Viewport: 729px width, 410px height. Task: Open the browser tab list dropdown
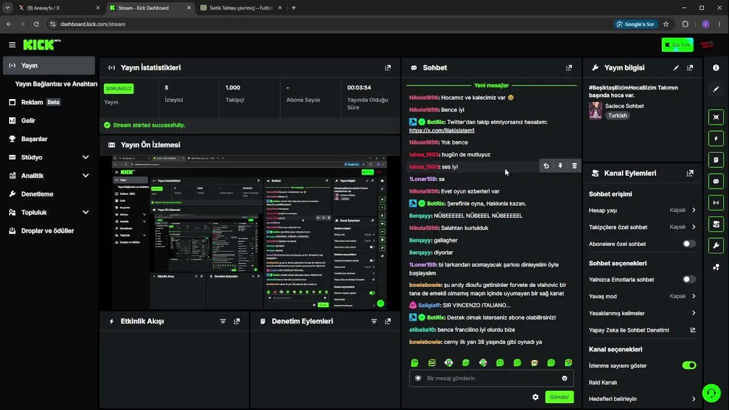pyautogui.click(x=7, y=8)
